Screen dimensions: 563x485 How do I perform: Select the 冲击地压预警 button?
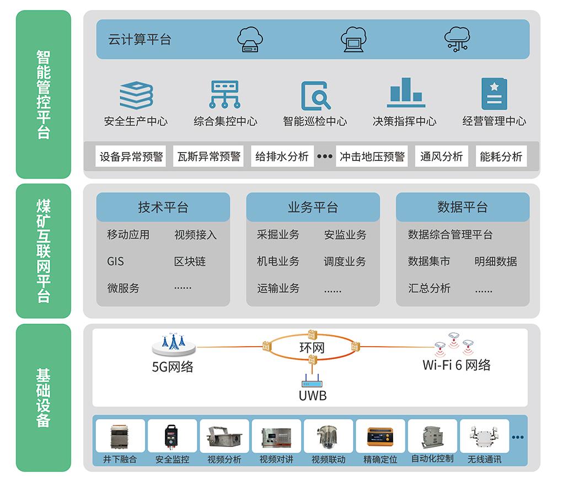point(372,157)
